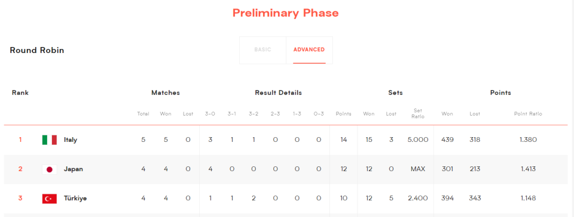Click the Point Ratio column header
574x217 pixels.
(528, 114)
